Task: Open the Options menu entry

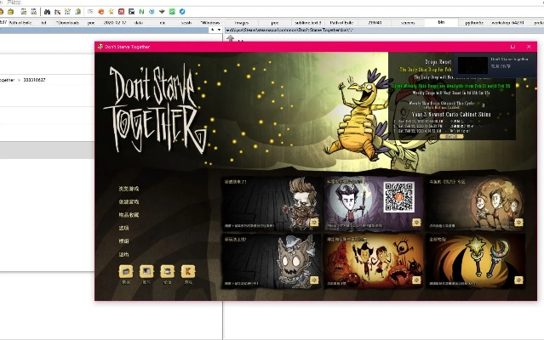Action: [124, 228]
